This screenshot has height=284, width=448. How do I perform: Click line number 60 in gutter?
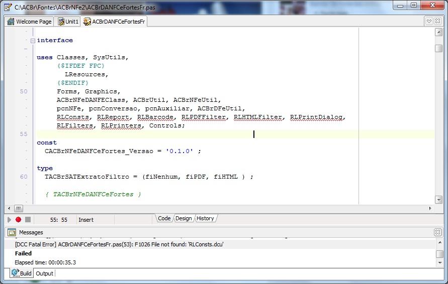pyautogui.click(x=24, y=177)
